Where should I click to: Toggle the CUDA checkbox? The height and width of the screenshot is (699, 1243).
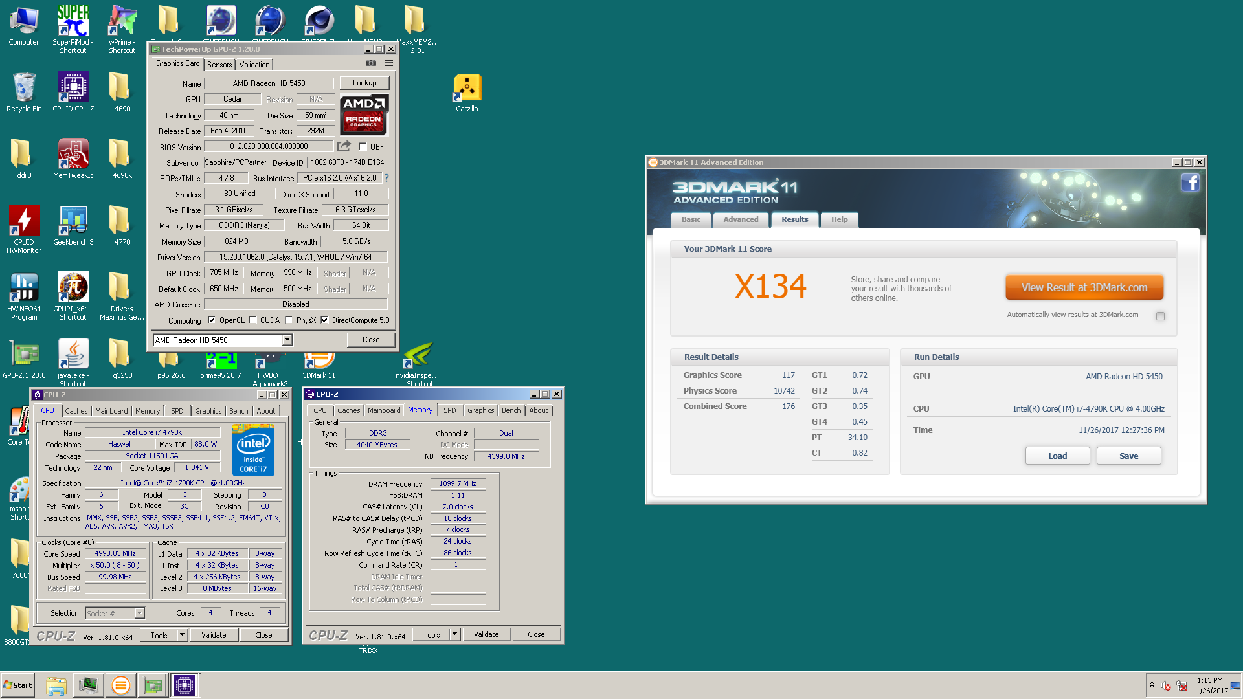252,320
